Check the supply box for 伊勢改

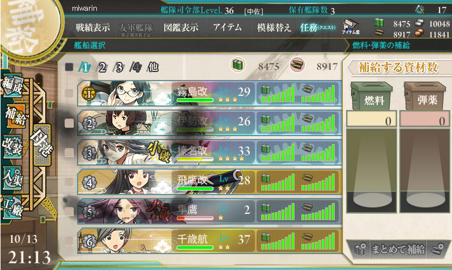point(69,123)
